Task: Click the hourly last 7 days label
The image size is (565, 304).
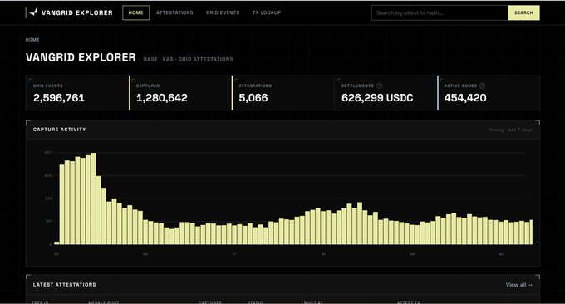Action: tap(511, 130)
